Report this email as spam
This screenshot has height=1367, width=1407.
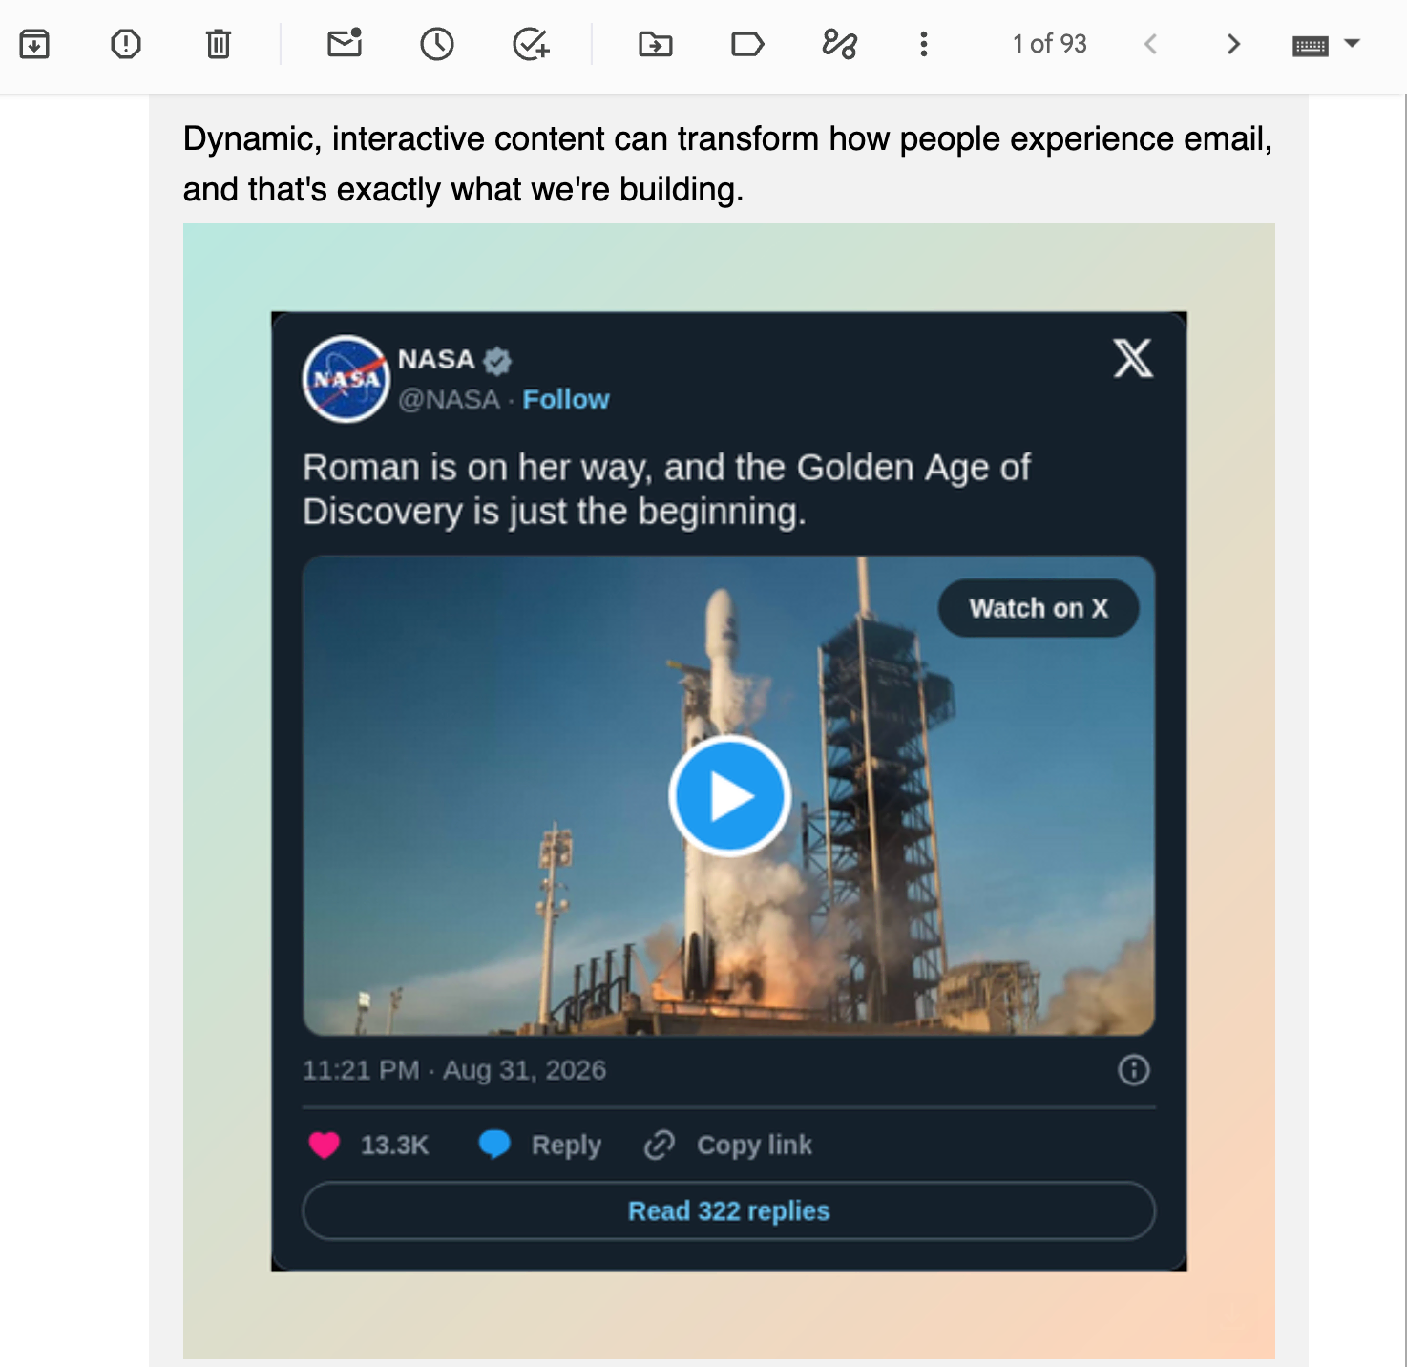126,44
